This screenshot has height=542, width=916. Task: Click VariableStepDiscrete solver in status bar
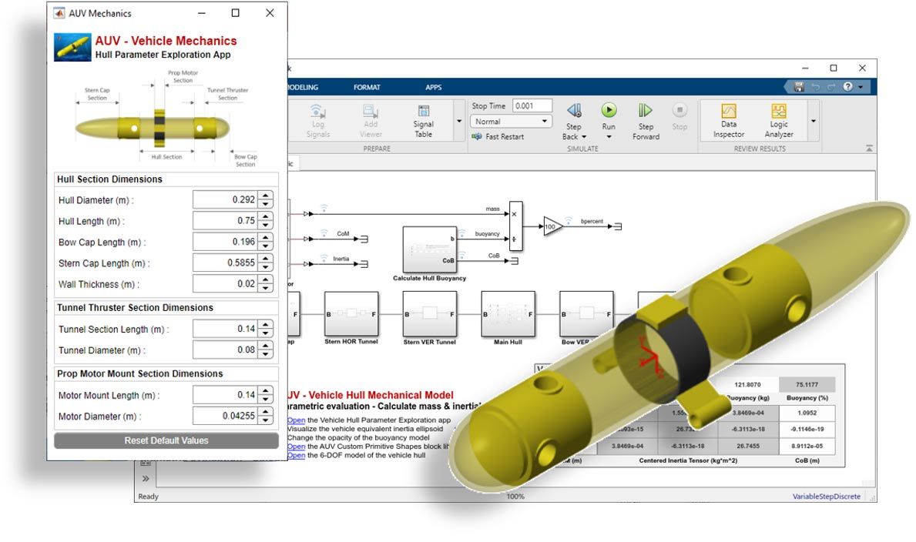pyautogui.click(x=826, y=497)
